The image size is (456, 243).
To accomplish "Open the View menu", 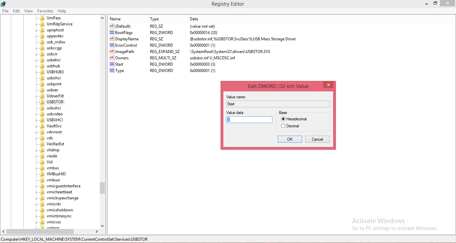I will [28, 11].
